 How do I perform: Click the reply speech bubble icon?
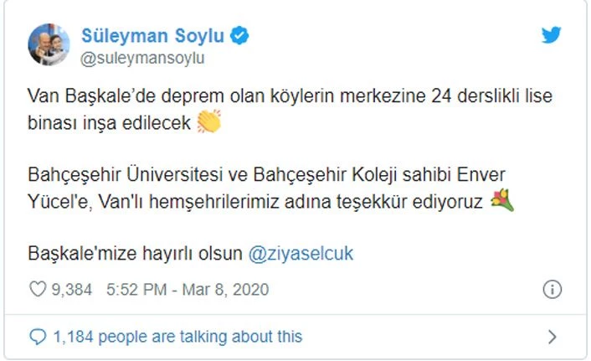[37, 337]
